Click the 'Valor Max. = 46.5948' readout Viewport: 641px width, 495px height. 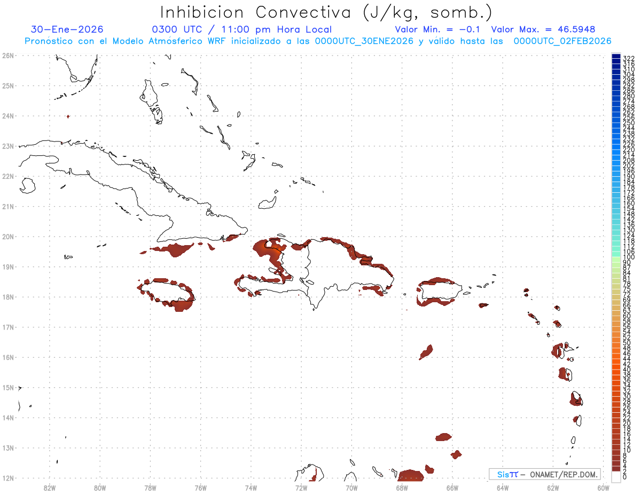coord(543,29)
